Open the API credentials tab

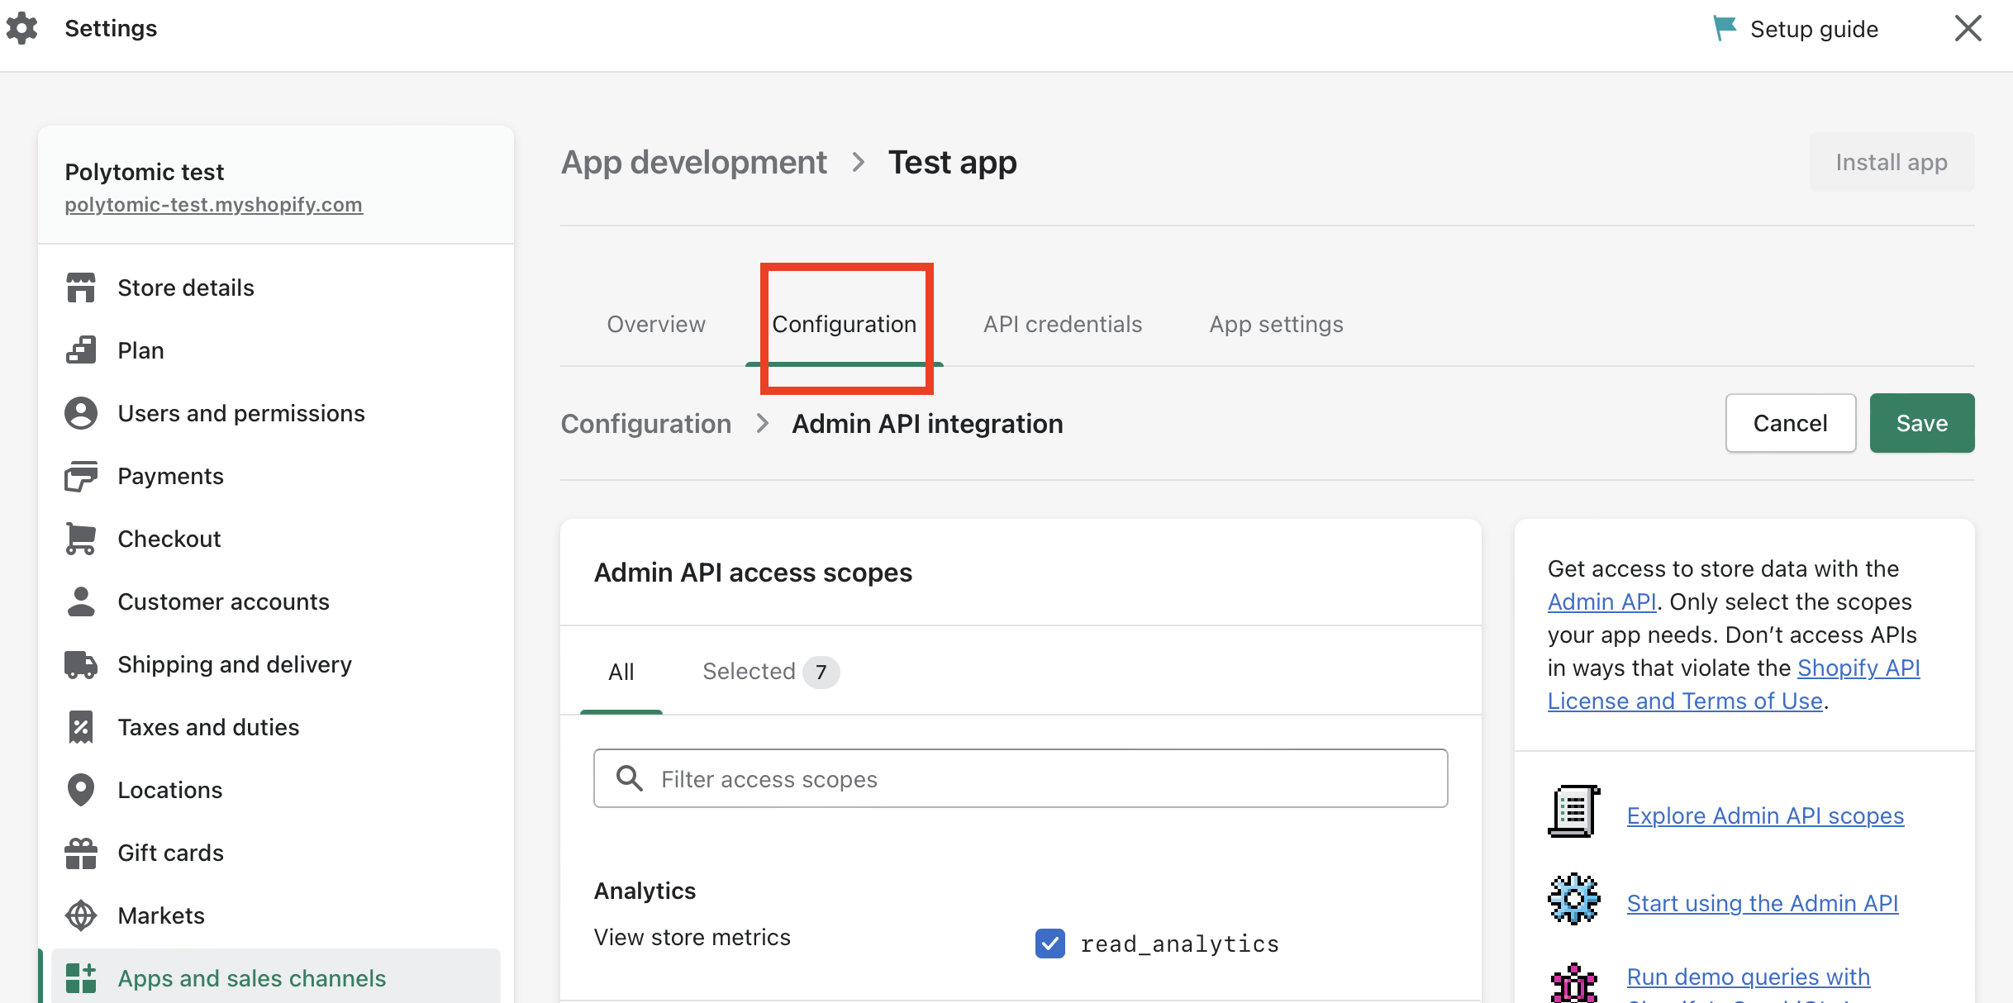pos(1062,324)
